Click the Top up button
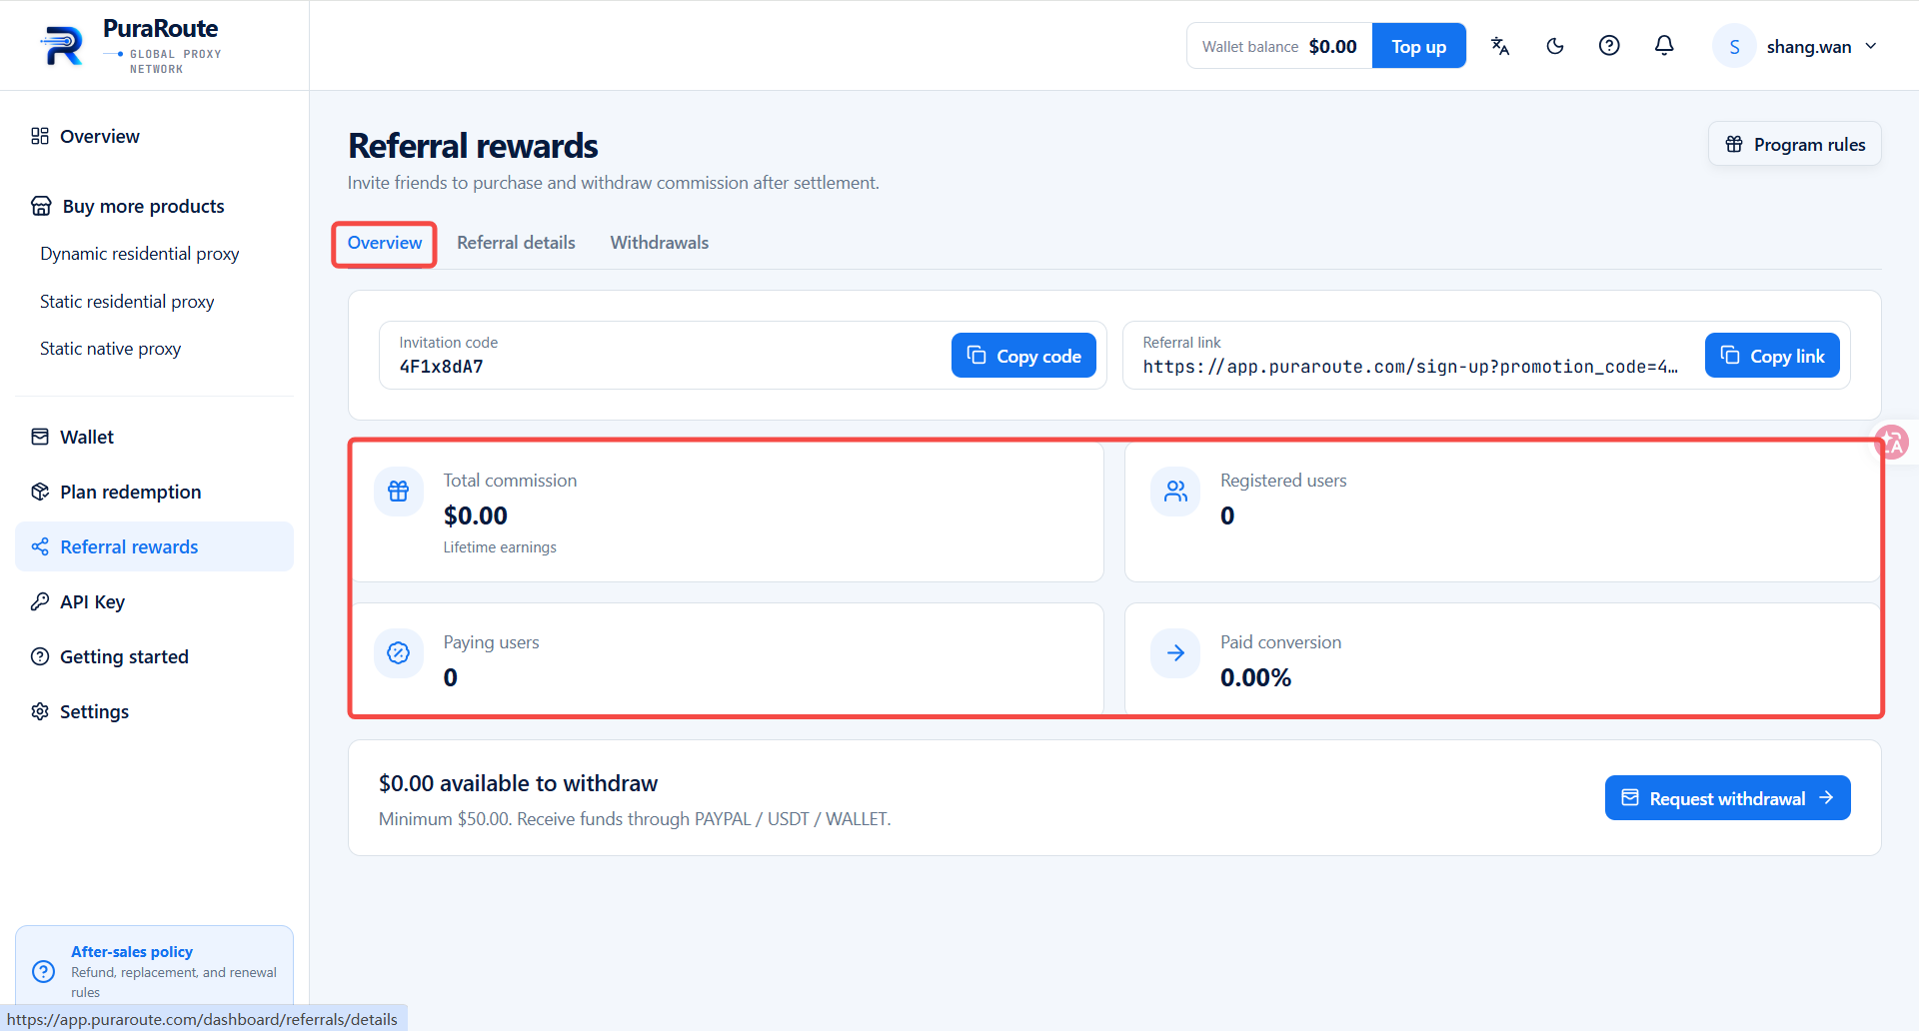 [1418, 46]
